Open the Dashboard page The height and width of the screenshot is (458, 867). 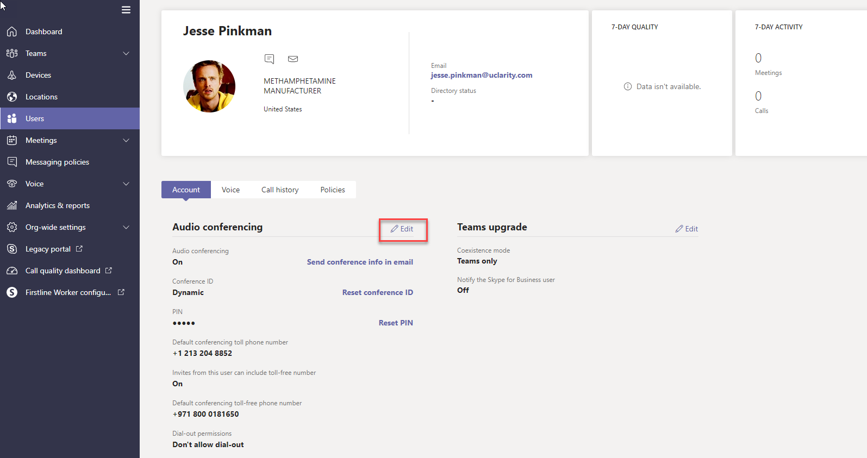tap(70, 32)
